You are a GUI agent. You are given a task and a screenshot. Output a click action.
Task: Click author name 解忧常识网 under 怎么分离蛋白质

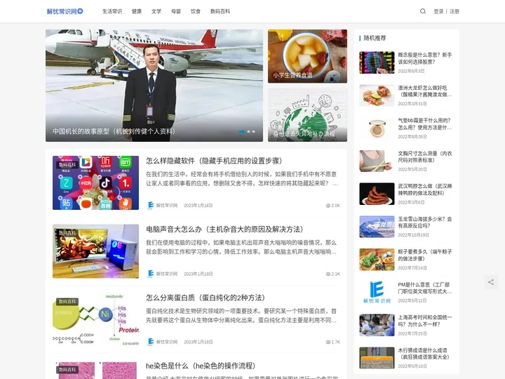167,342
